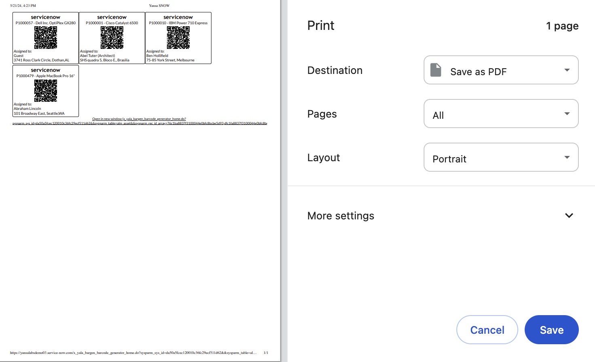
Task: Click the 'Destination' label
Action: (x=335, y=70)
